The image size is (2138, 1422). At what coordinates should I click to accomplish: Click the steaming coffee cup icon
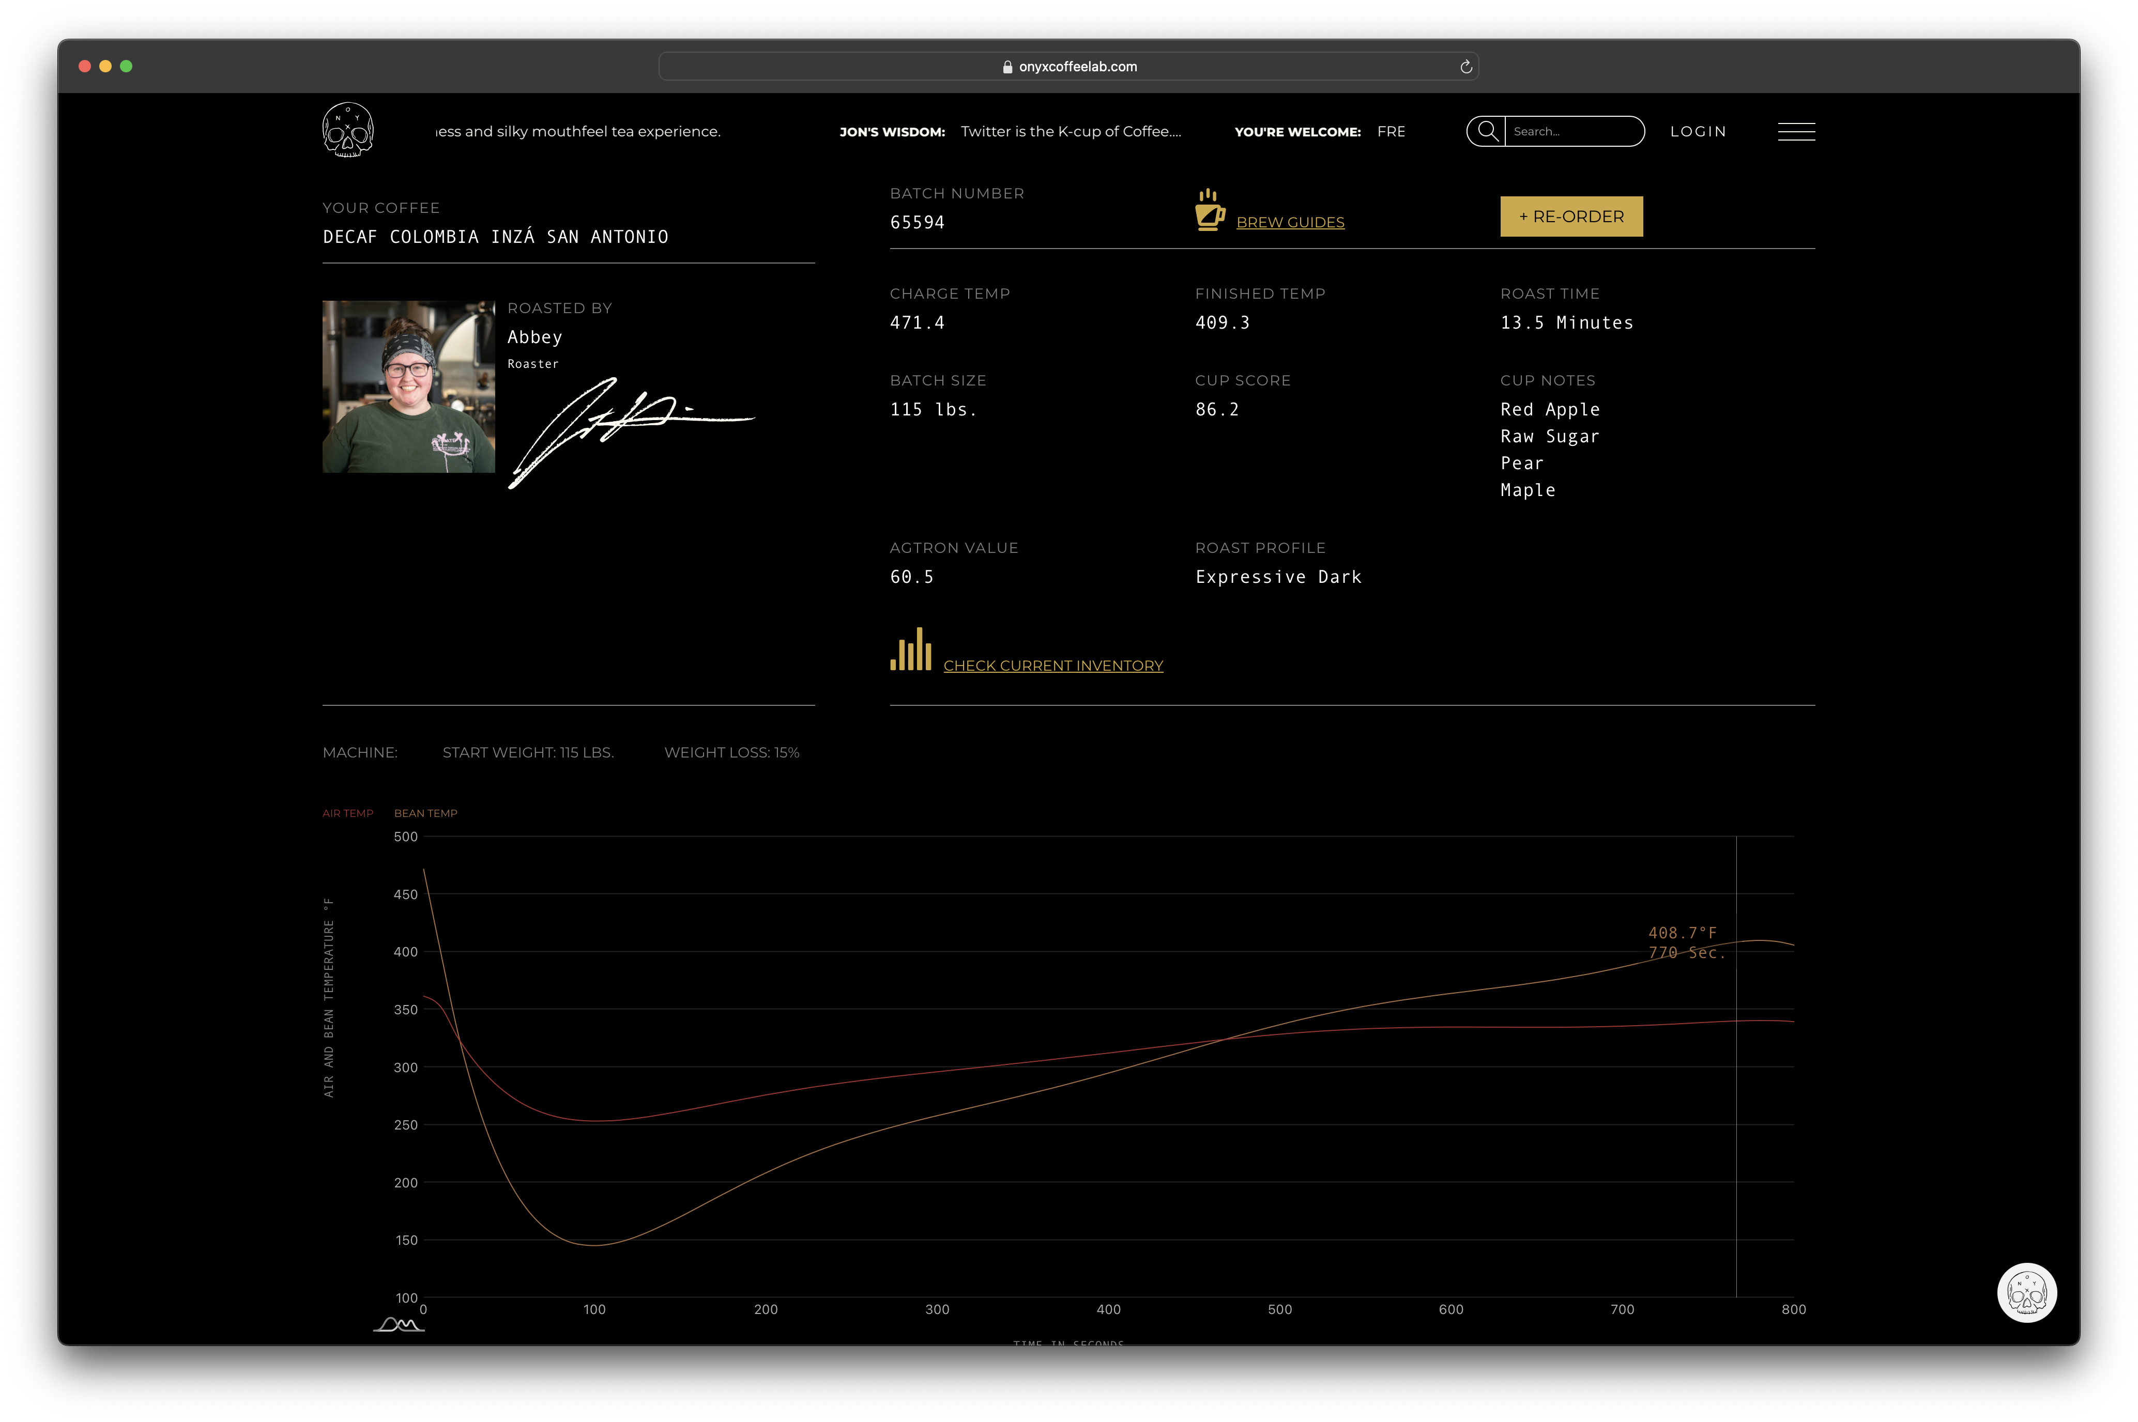(1209, 210)
